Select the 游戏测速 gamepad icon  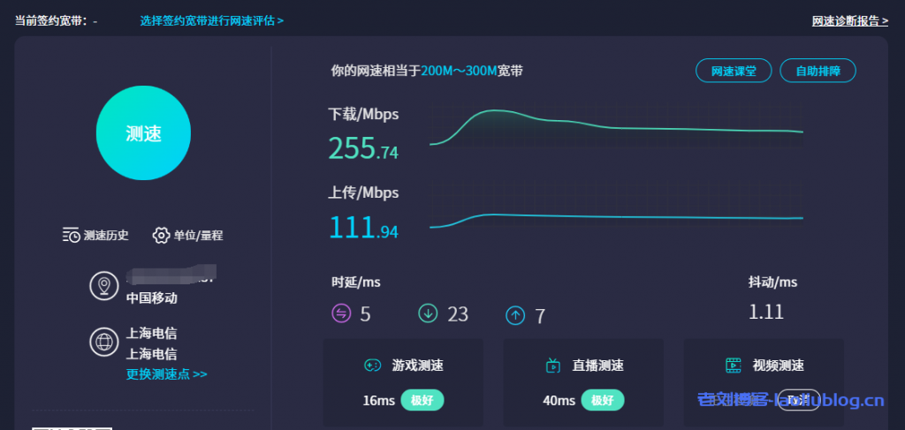(373, 366)
